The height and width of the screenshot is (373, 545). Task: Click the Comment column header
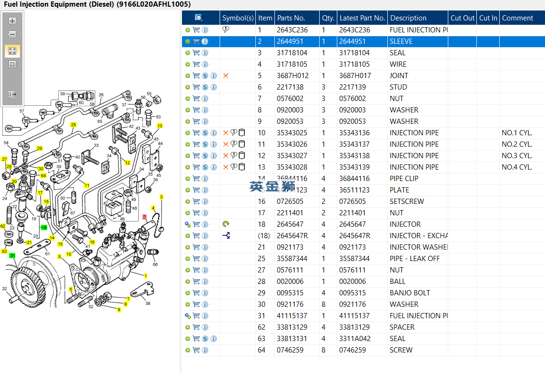click(523, 18)
